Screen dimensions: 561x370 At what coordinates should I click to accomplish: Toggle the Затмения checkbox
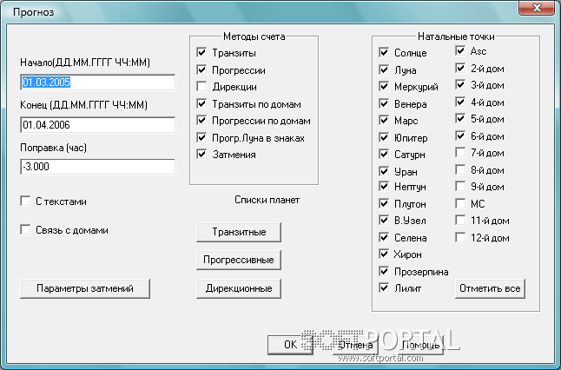202,155
